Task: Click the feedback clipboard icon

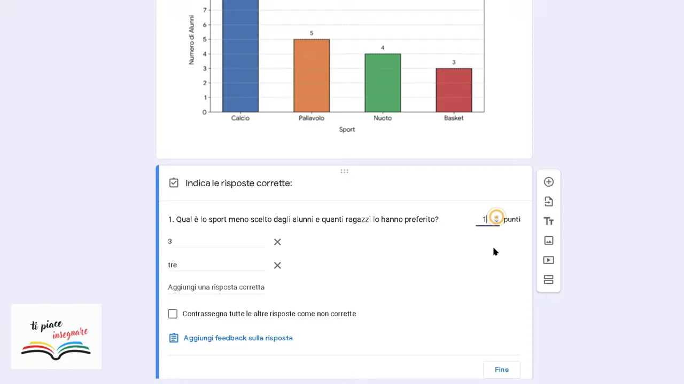Action: [x=173, y=338]
